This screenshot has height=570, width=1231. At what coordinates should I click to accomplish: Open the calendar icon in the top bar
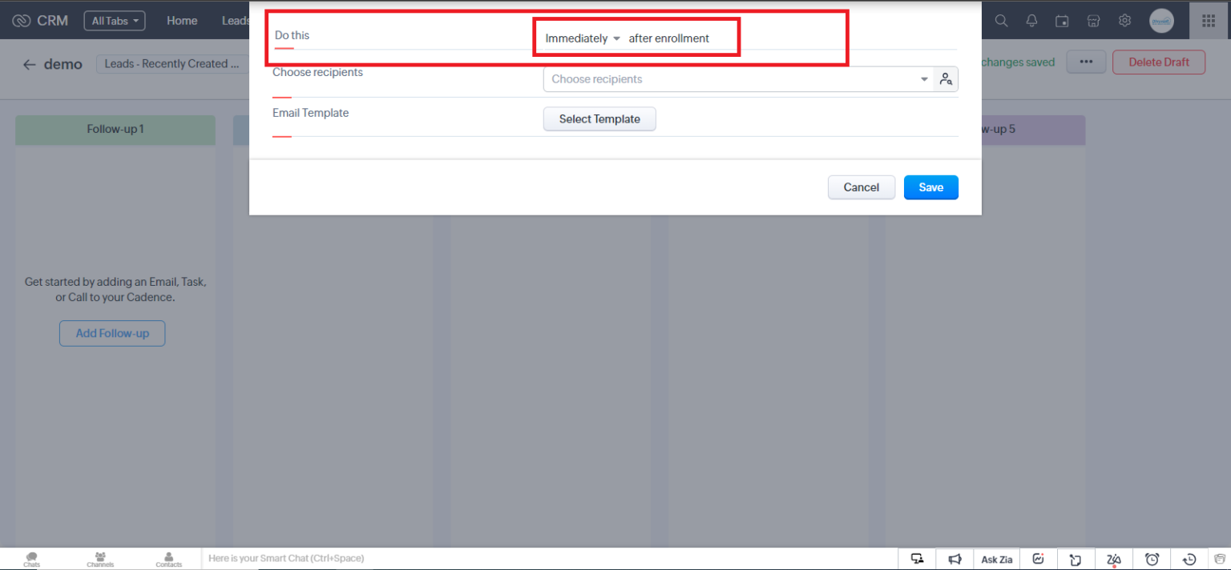(1062, 20)
